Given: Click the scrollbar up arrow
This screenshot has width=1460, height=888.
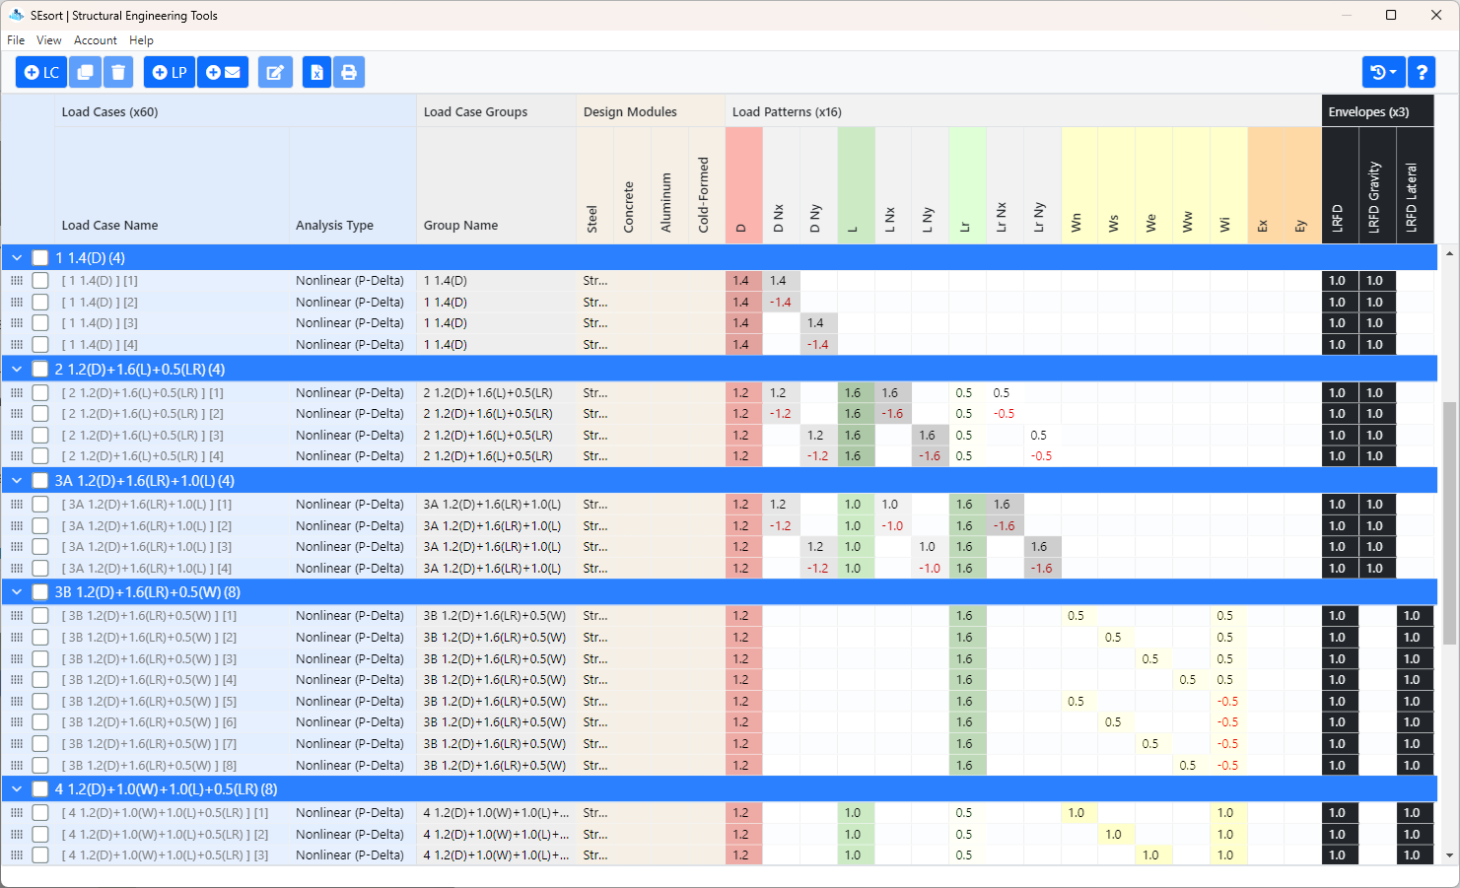Looking at the screenshot, I should pos(1449,254).
